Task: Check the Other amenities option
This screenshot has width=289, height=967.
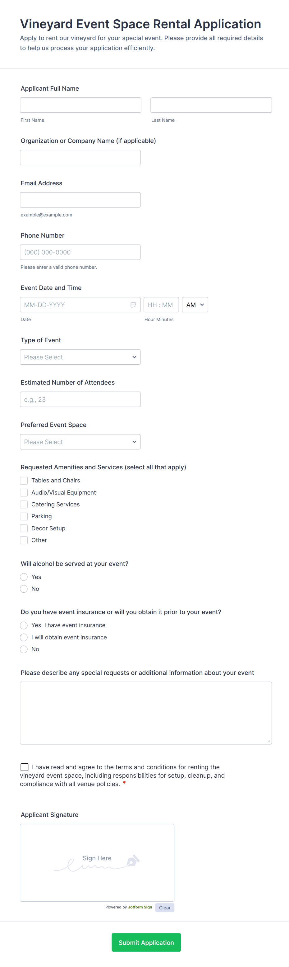Action: point(24,540)
